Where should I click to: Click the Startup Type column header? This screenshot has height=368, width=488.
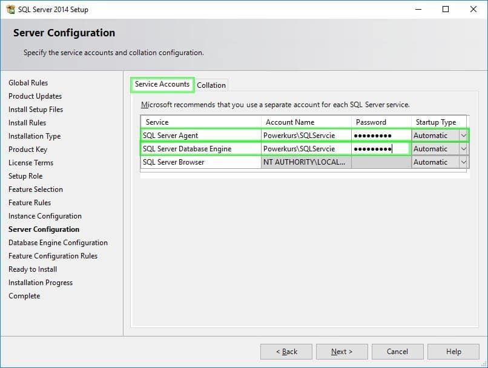click(x=439, y=122)
